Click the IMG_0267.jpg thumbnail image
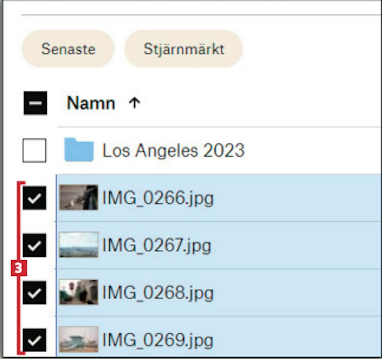Image resolution: width=382 pixels, height=359 pixels. tap(78, 245)
